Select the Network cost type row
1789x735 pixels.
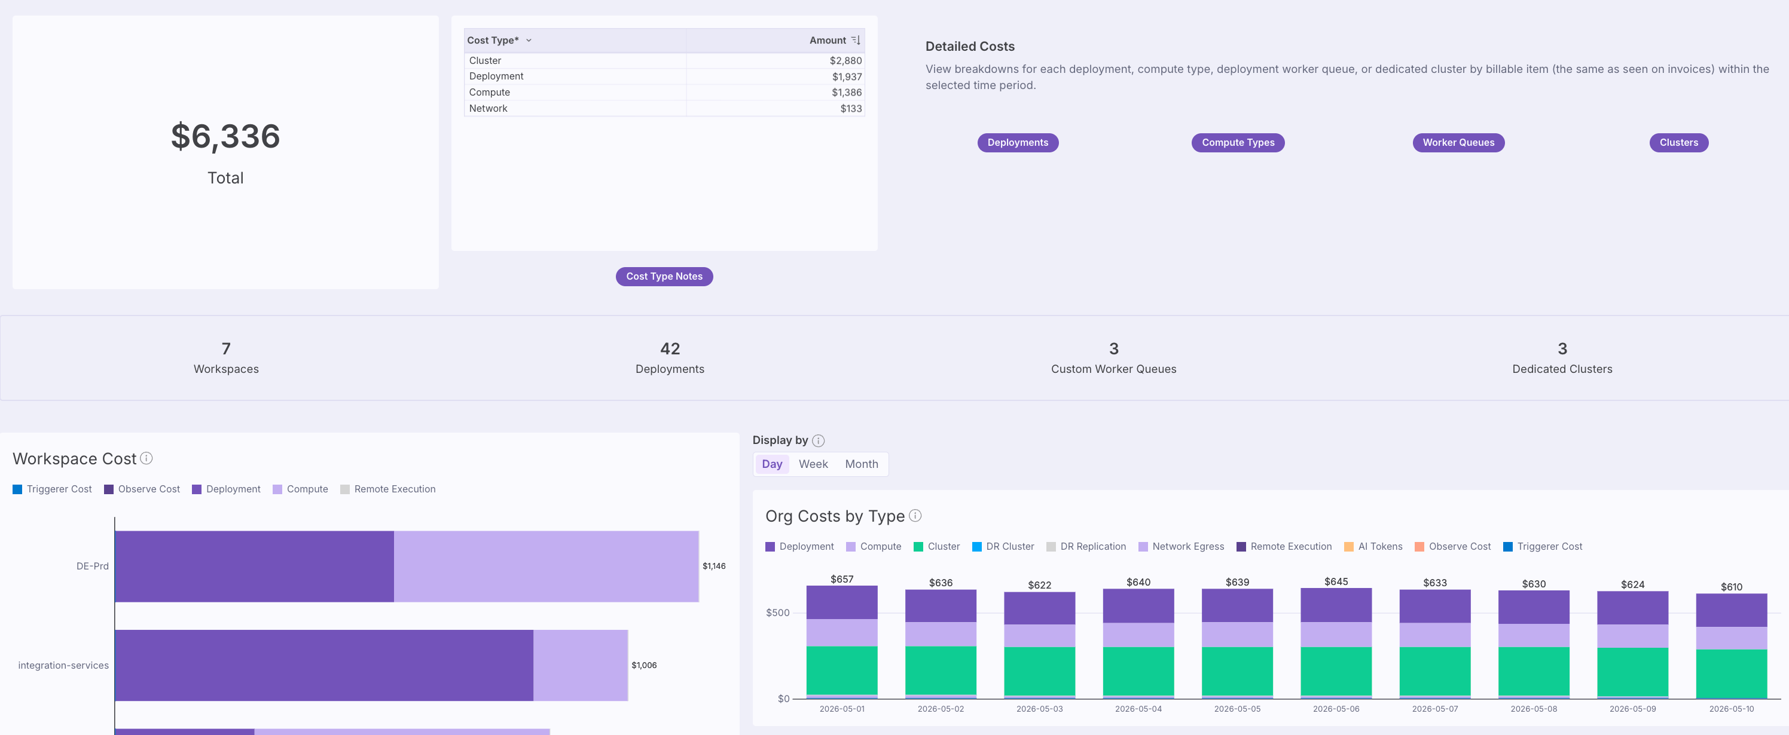tap(664, 108)
